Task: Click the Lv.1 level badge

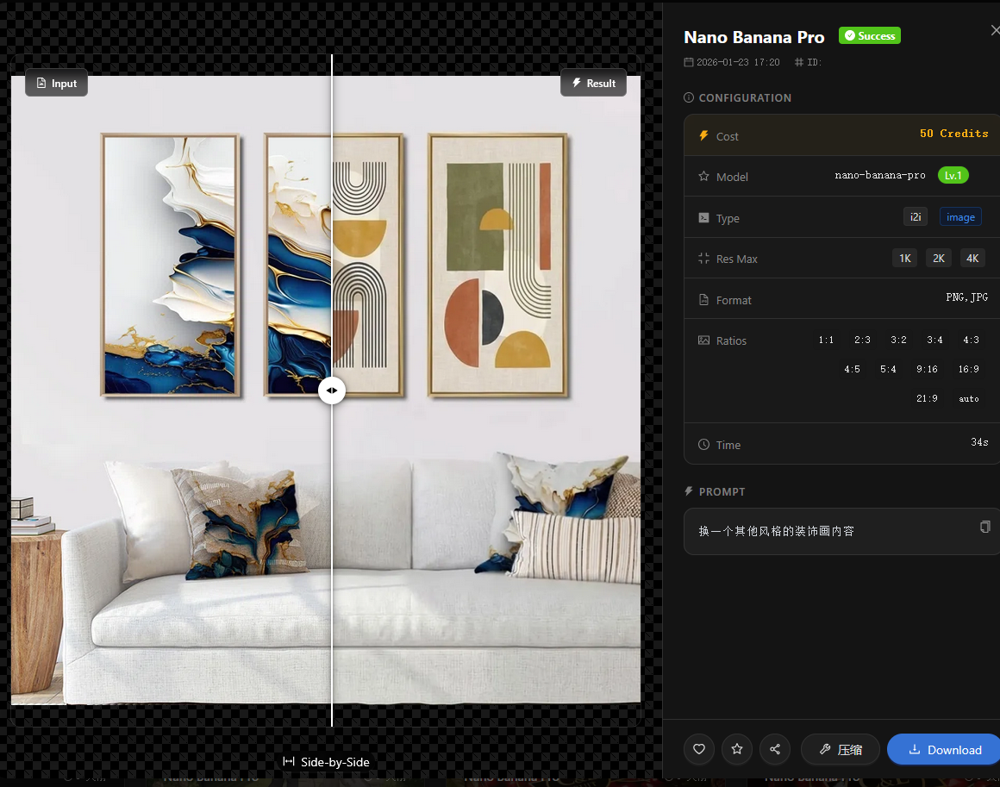Action: coord(953,175)
